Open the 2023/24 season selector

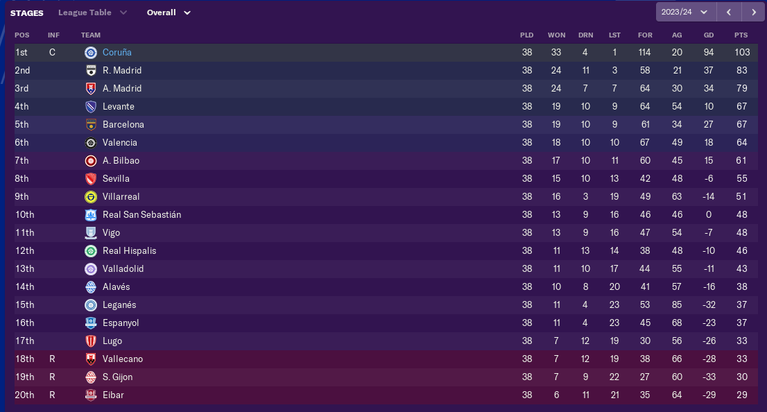(685, 12)
